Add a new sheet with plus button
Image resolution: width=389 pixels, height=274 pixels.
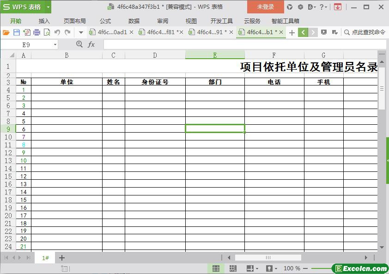click(x=62, y=258)
